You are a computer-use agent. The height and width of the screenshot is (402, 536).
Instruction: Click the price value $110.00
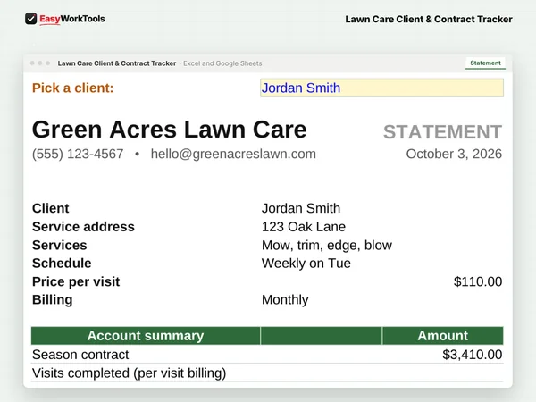tap(478, 281)
